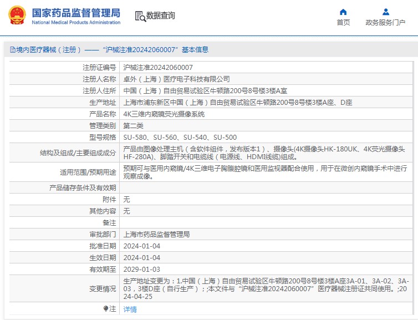This screenshot has height=320, width=418.
Task: Go to 首页 text link
Action: 343,22
